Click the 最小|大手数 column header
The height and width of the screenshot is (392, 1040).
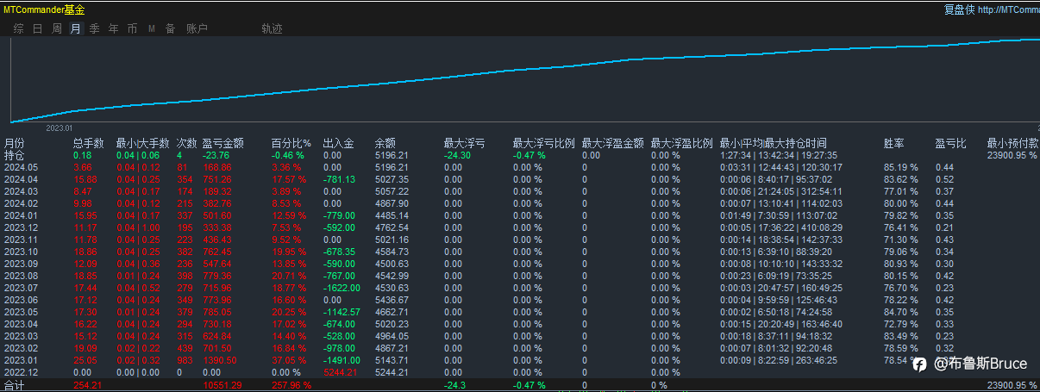pyautogui.click(x=142, y=143)
